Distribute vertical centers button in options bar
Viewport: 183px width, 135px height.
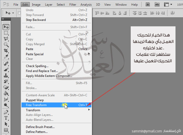(x=140, y=13)
